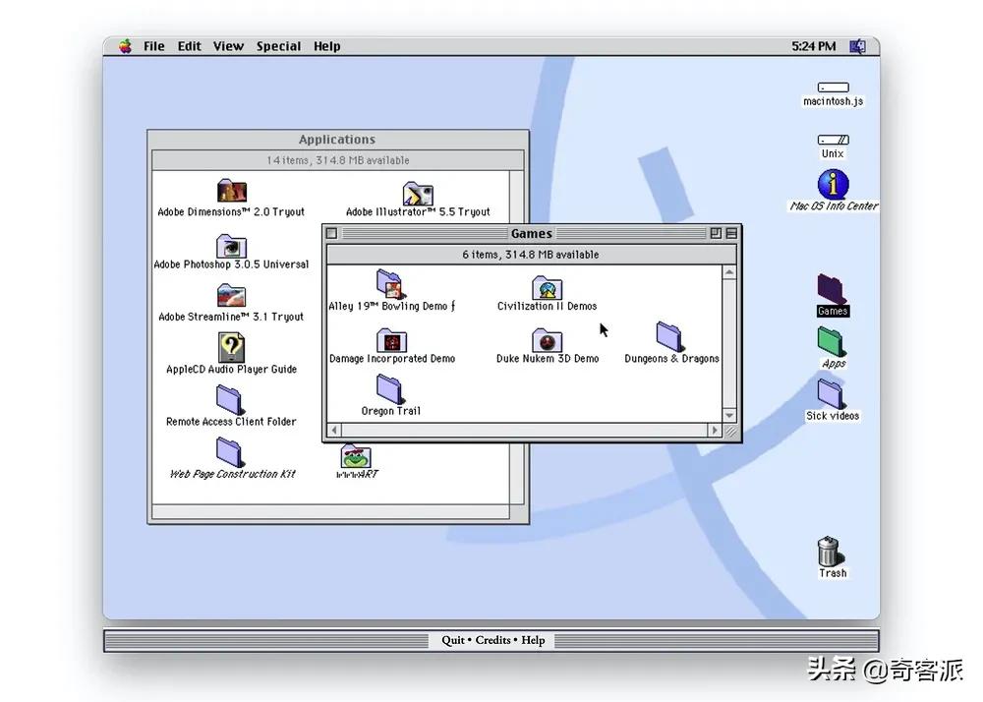Screen dimensions: 983x702
Task: Select Dungeons & Dragons folder icon
Action: click(670, 336)
